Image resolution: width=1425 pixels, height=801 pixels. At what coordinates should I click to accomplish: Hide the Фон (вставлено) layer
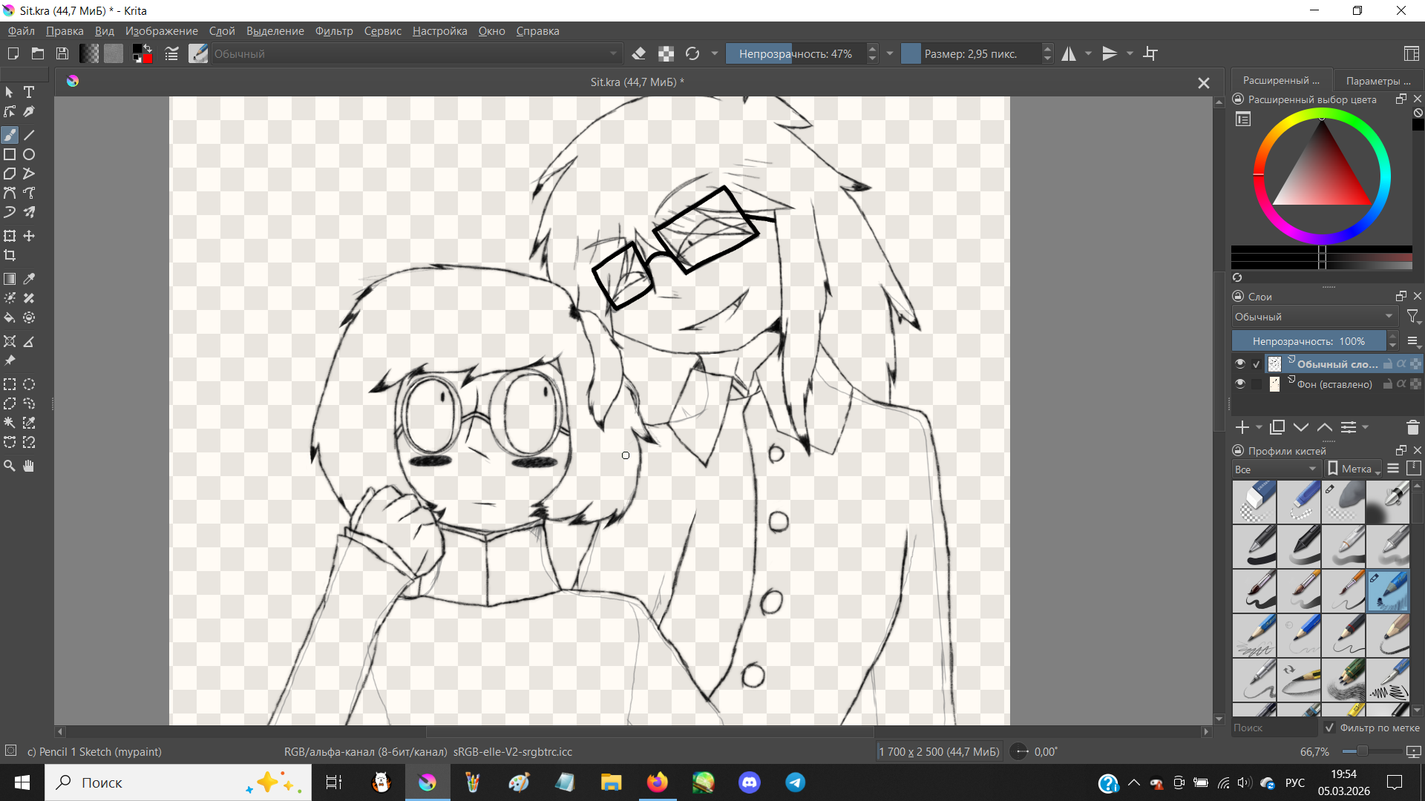tap(1240, 383)
